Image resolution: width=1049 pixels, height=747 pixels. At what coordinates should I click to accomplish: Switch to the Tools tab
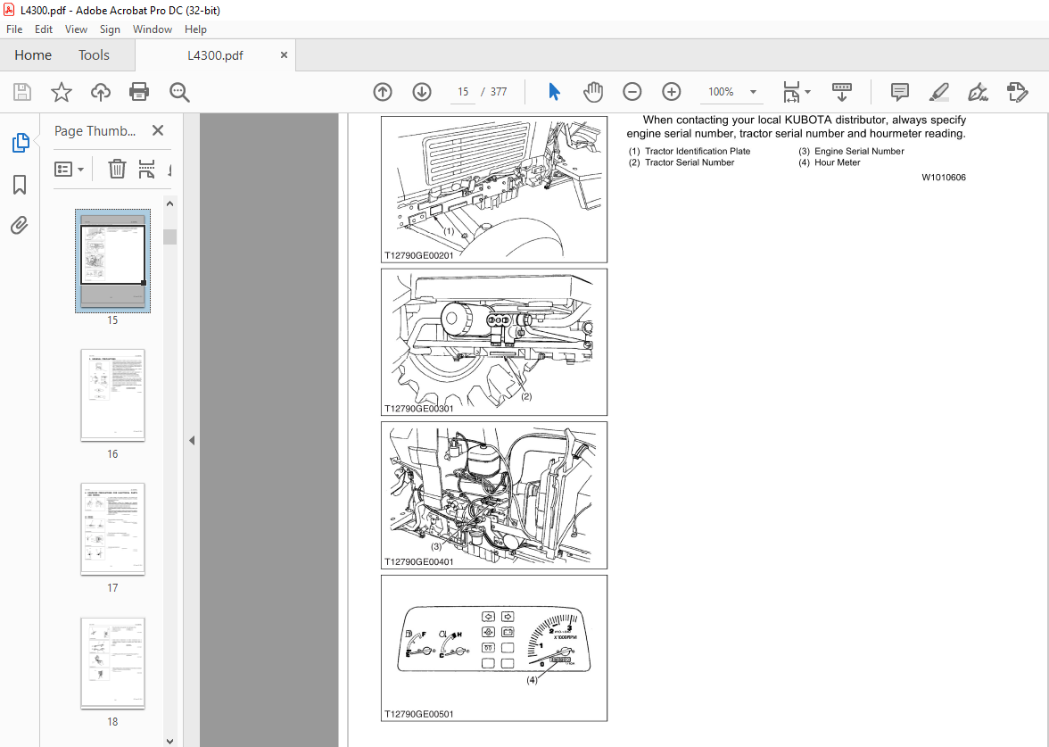pos(94,55)
